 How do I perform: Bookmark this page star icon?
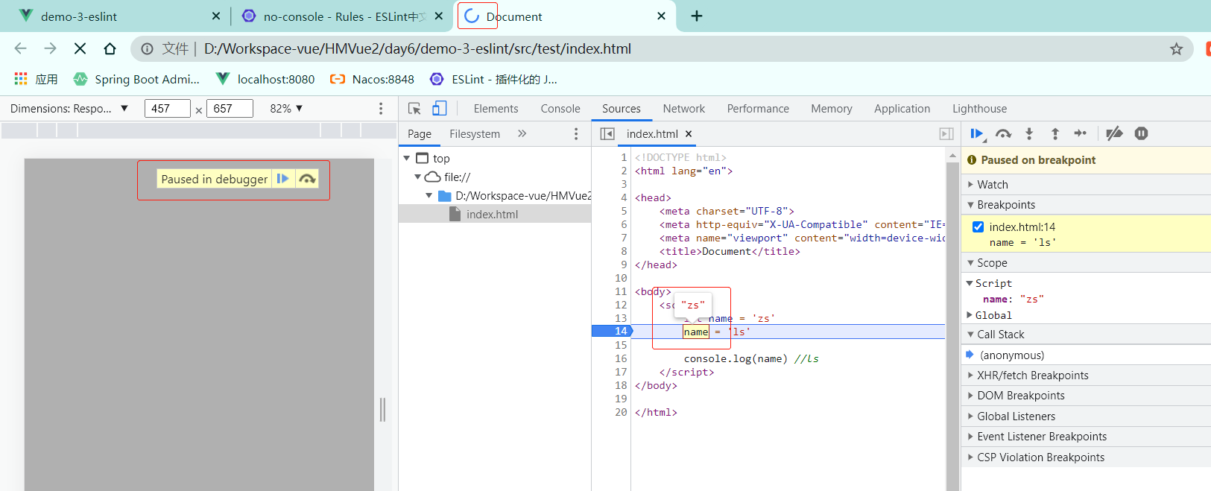[1176, 49]
